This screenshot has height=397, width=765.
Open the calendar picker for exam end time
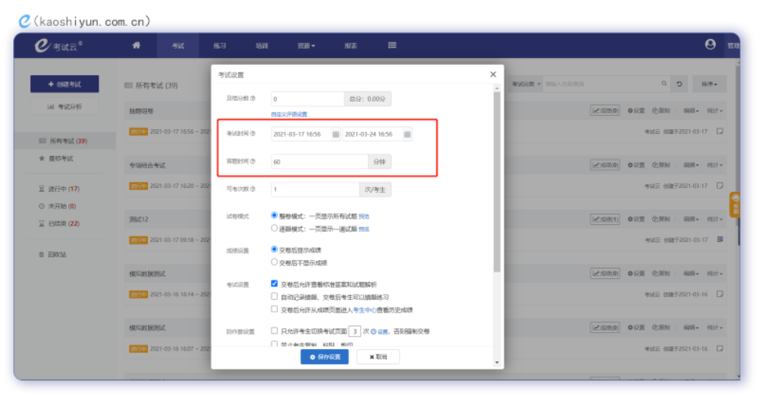406,135
